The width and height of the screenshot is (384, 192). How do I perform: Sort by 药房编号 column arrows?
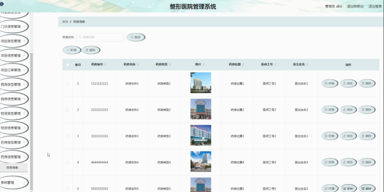click(105, 65)
